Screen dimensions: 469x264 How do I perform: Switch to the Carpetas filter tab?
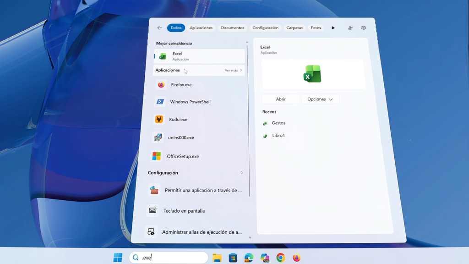[x=294, y=28]
